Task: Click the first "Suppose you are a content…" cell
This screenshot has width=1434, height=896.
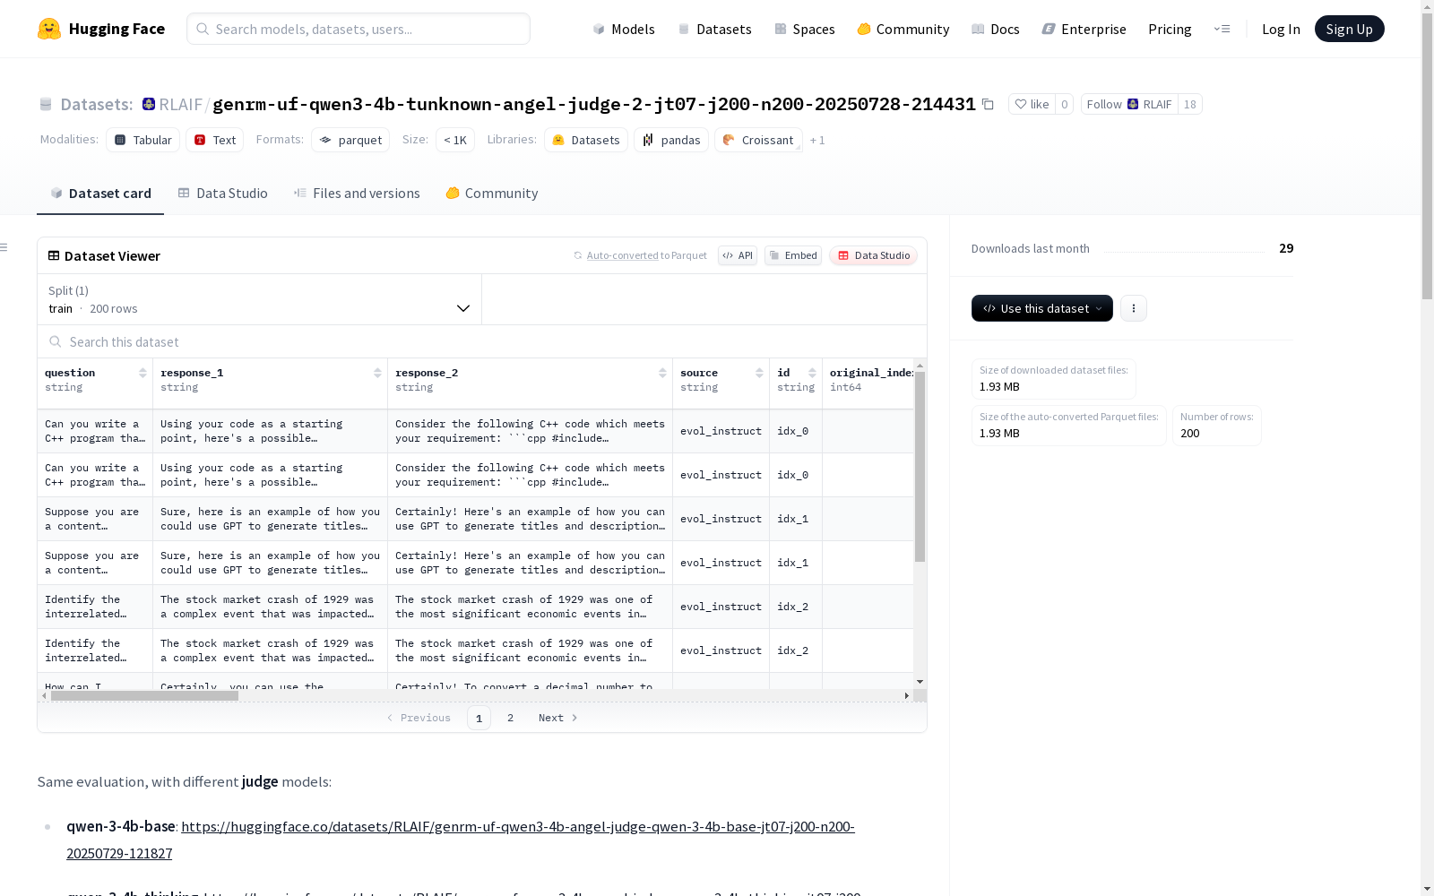Action: click(95, 519)
